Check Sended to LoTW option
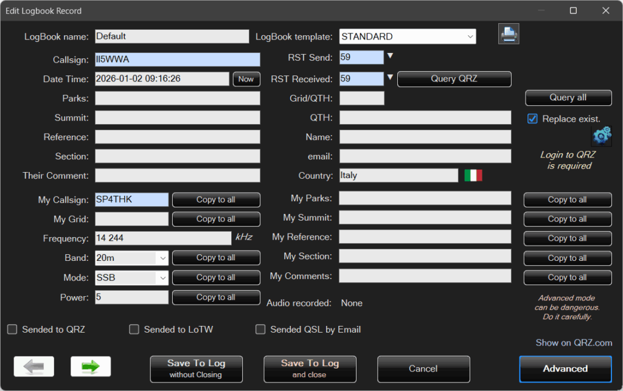 (134, 330)
